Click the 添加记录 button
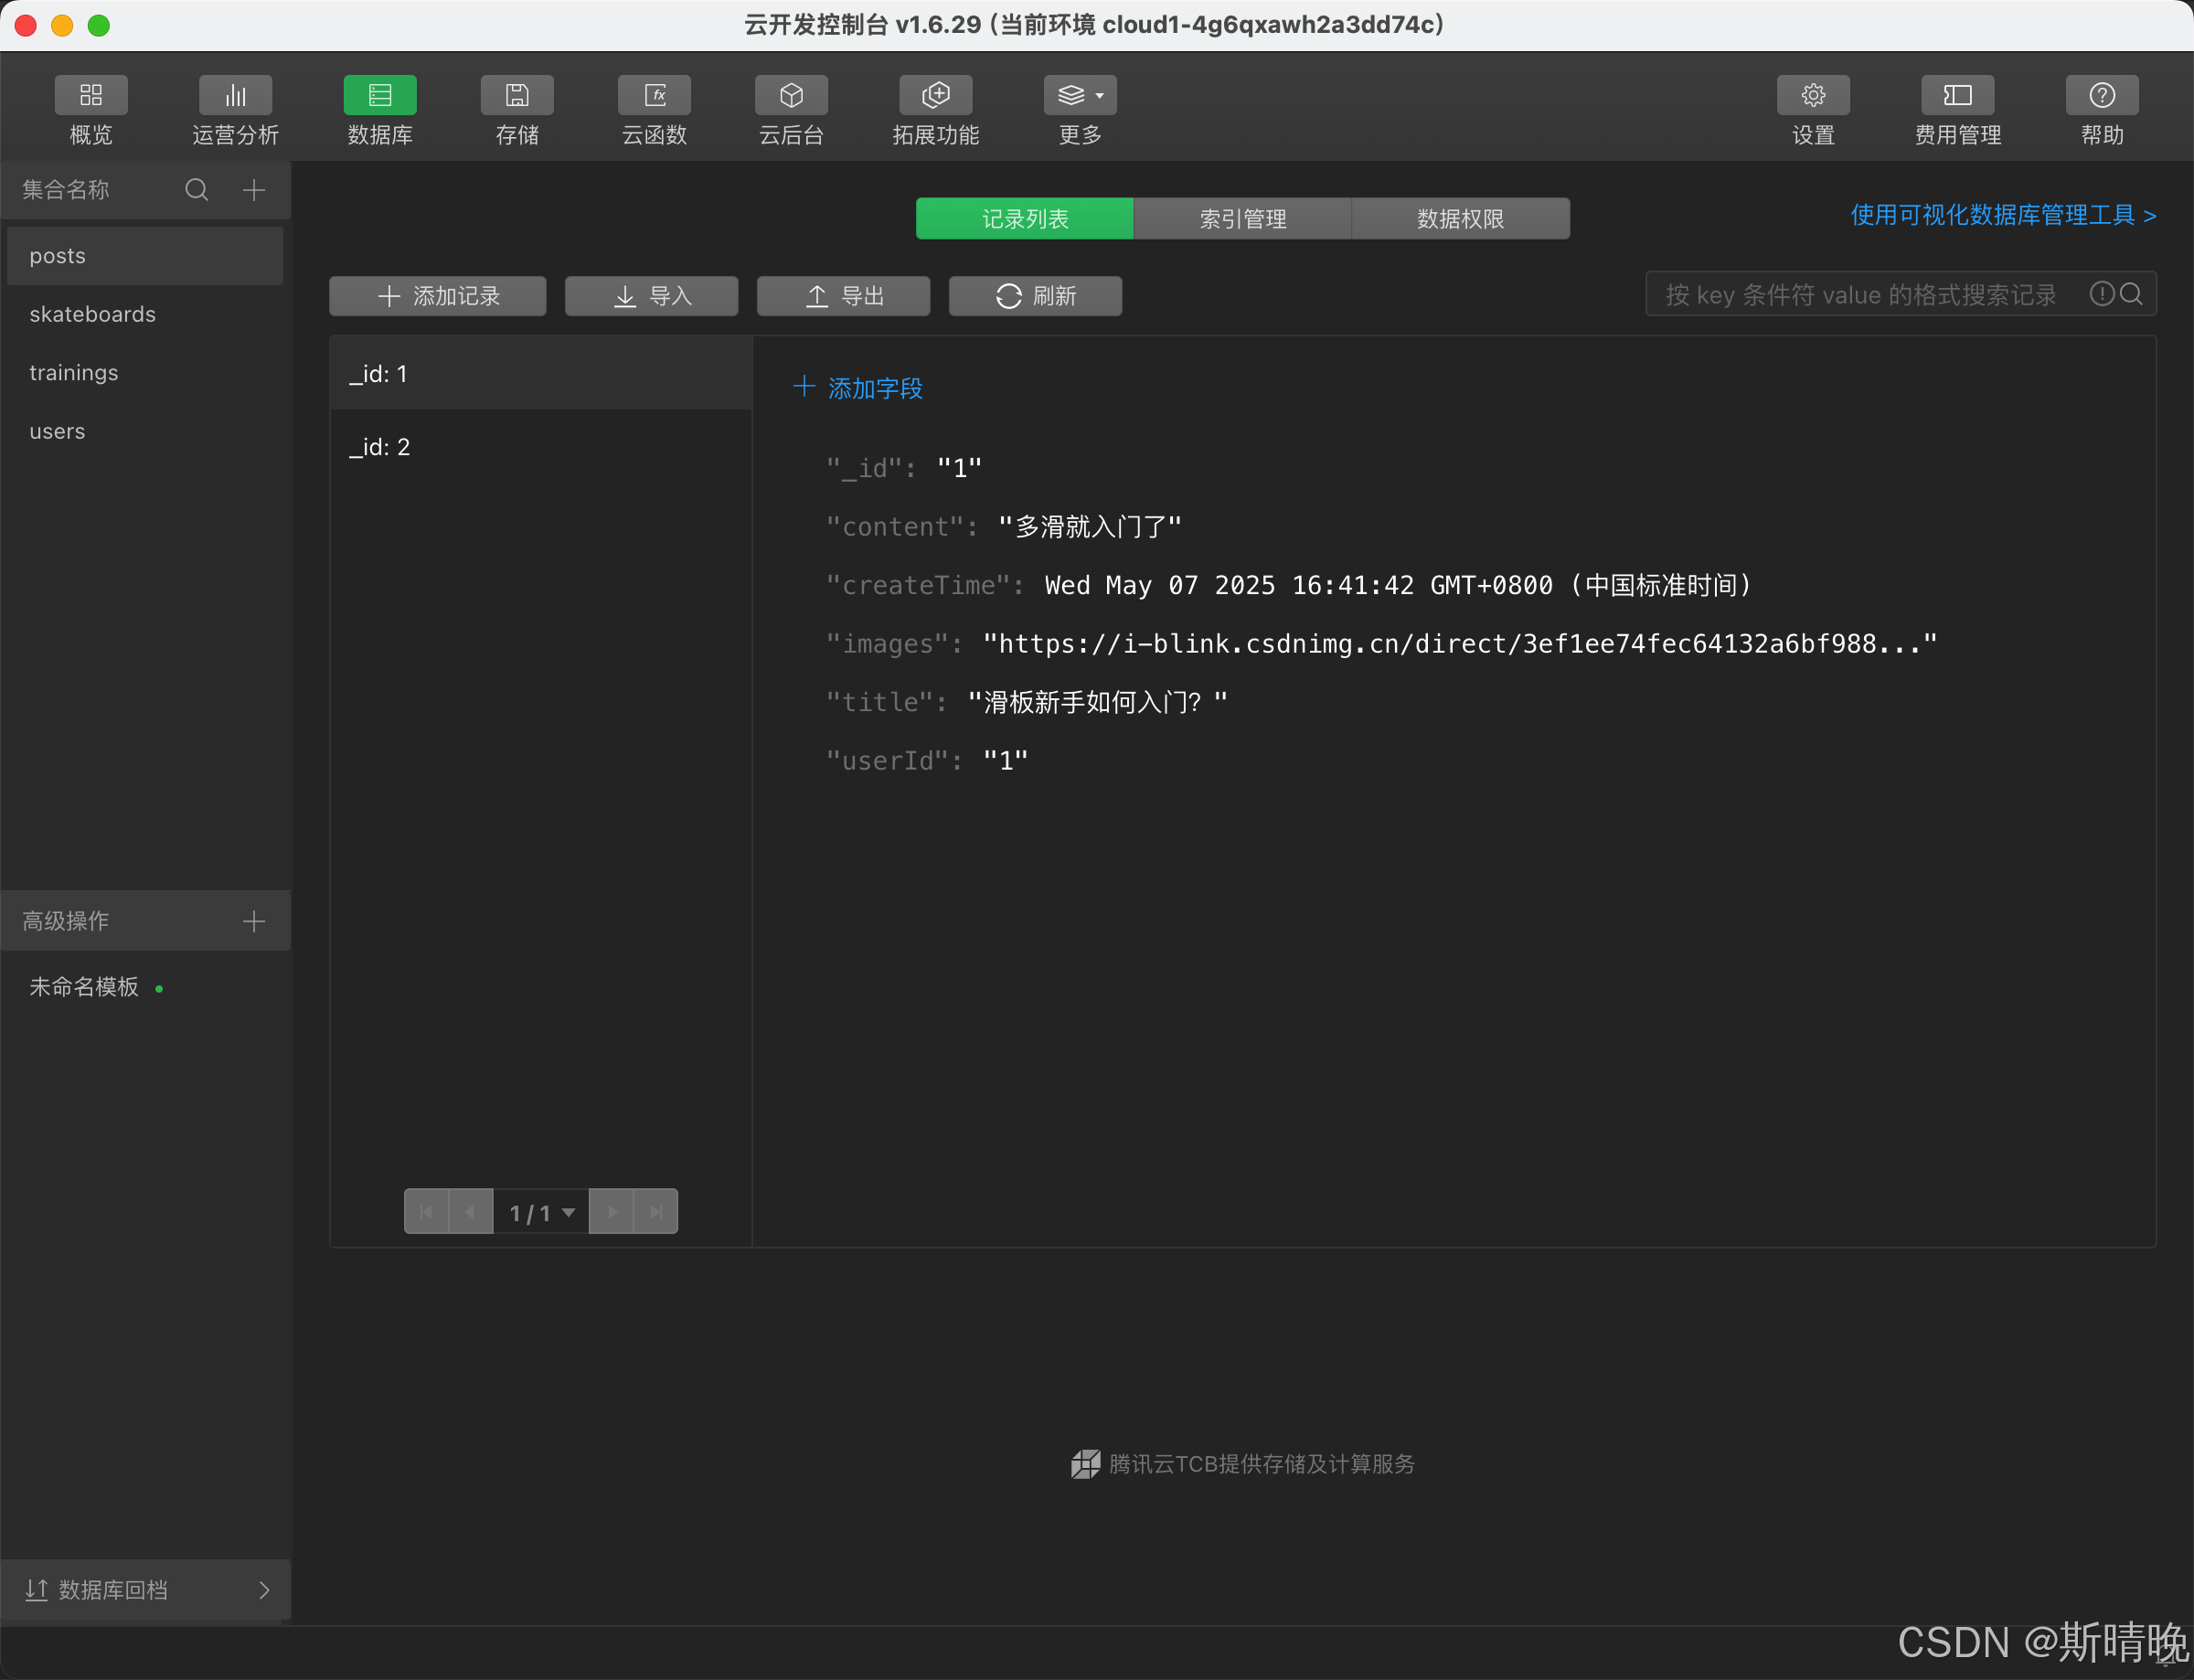The width and height of the screenshot is (2194, 1680). (x=438, y=296)
